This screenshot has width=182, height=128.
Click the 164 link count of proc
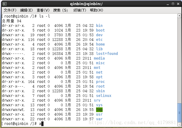tap(31, 82)
